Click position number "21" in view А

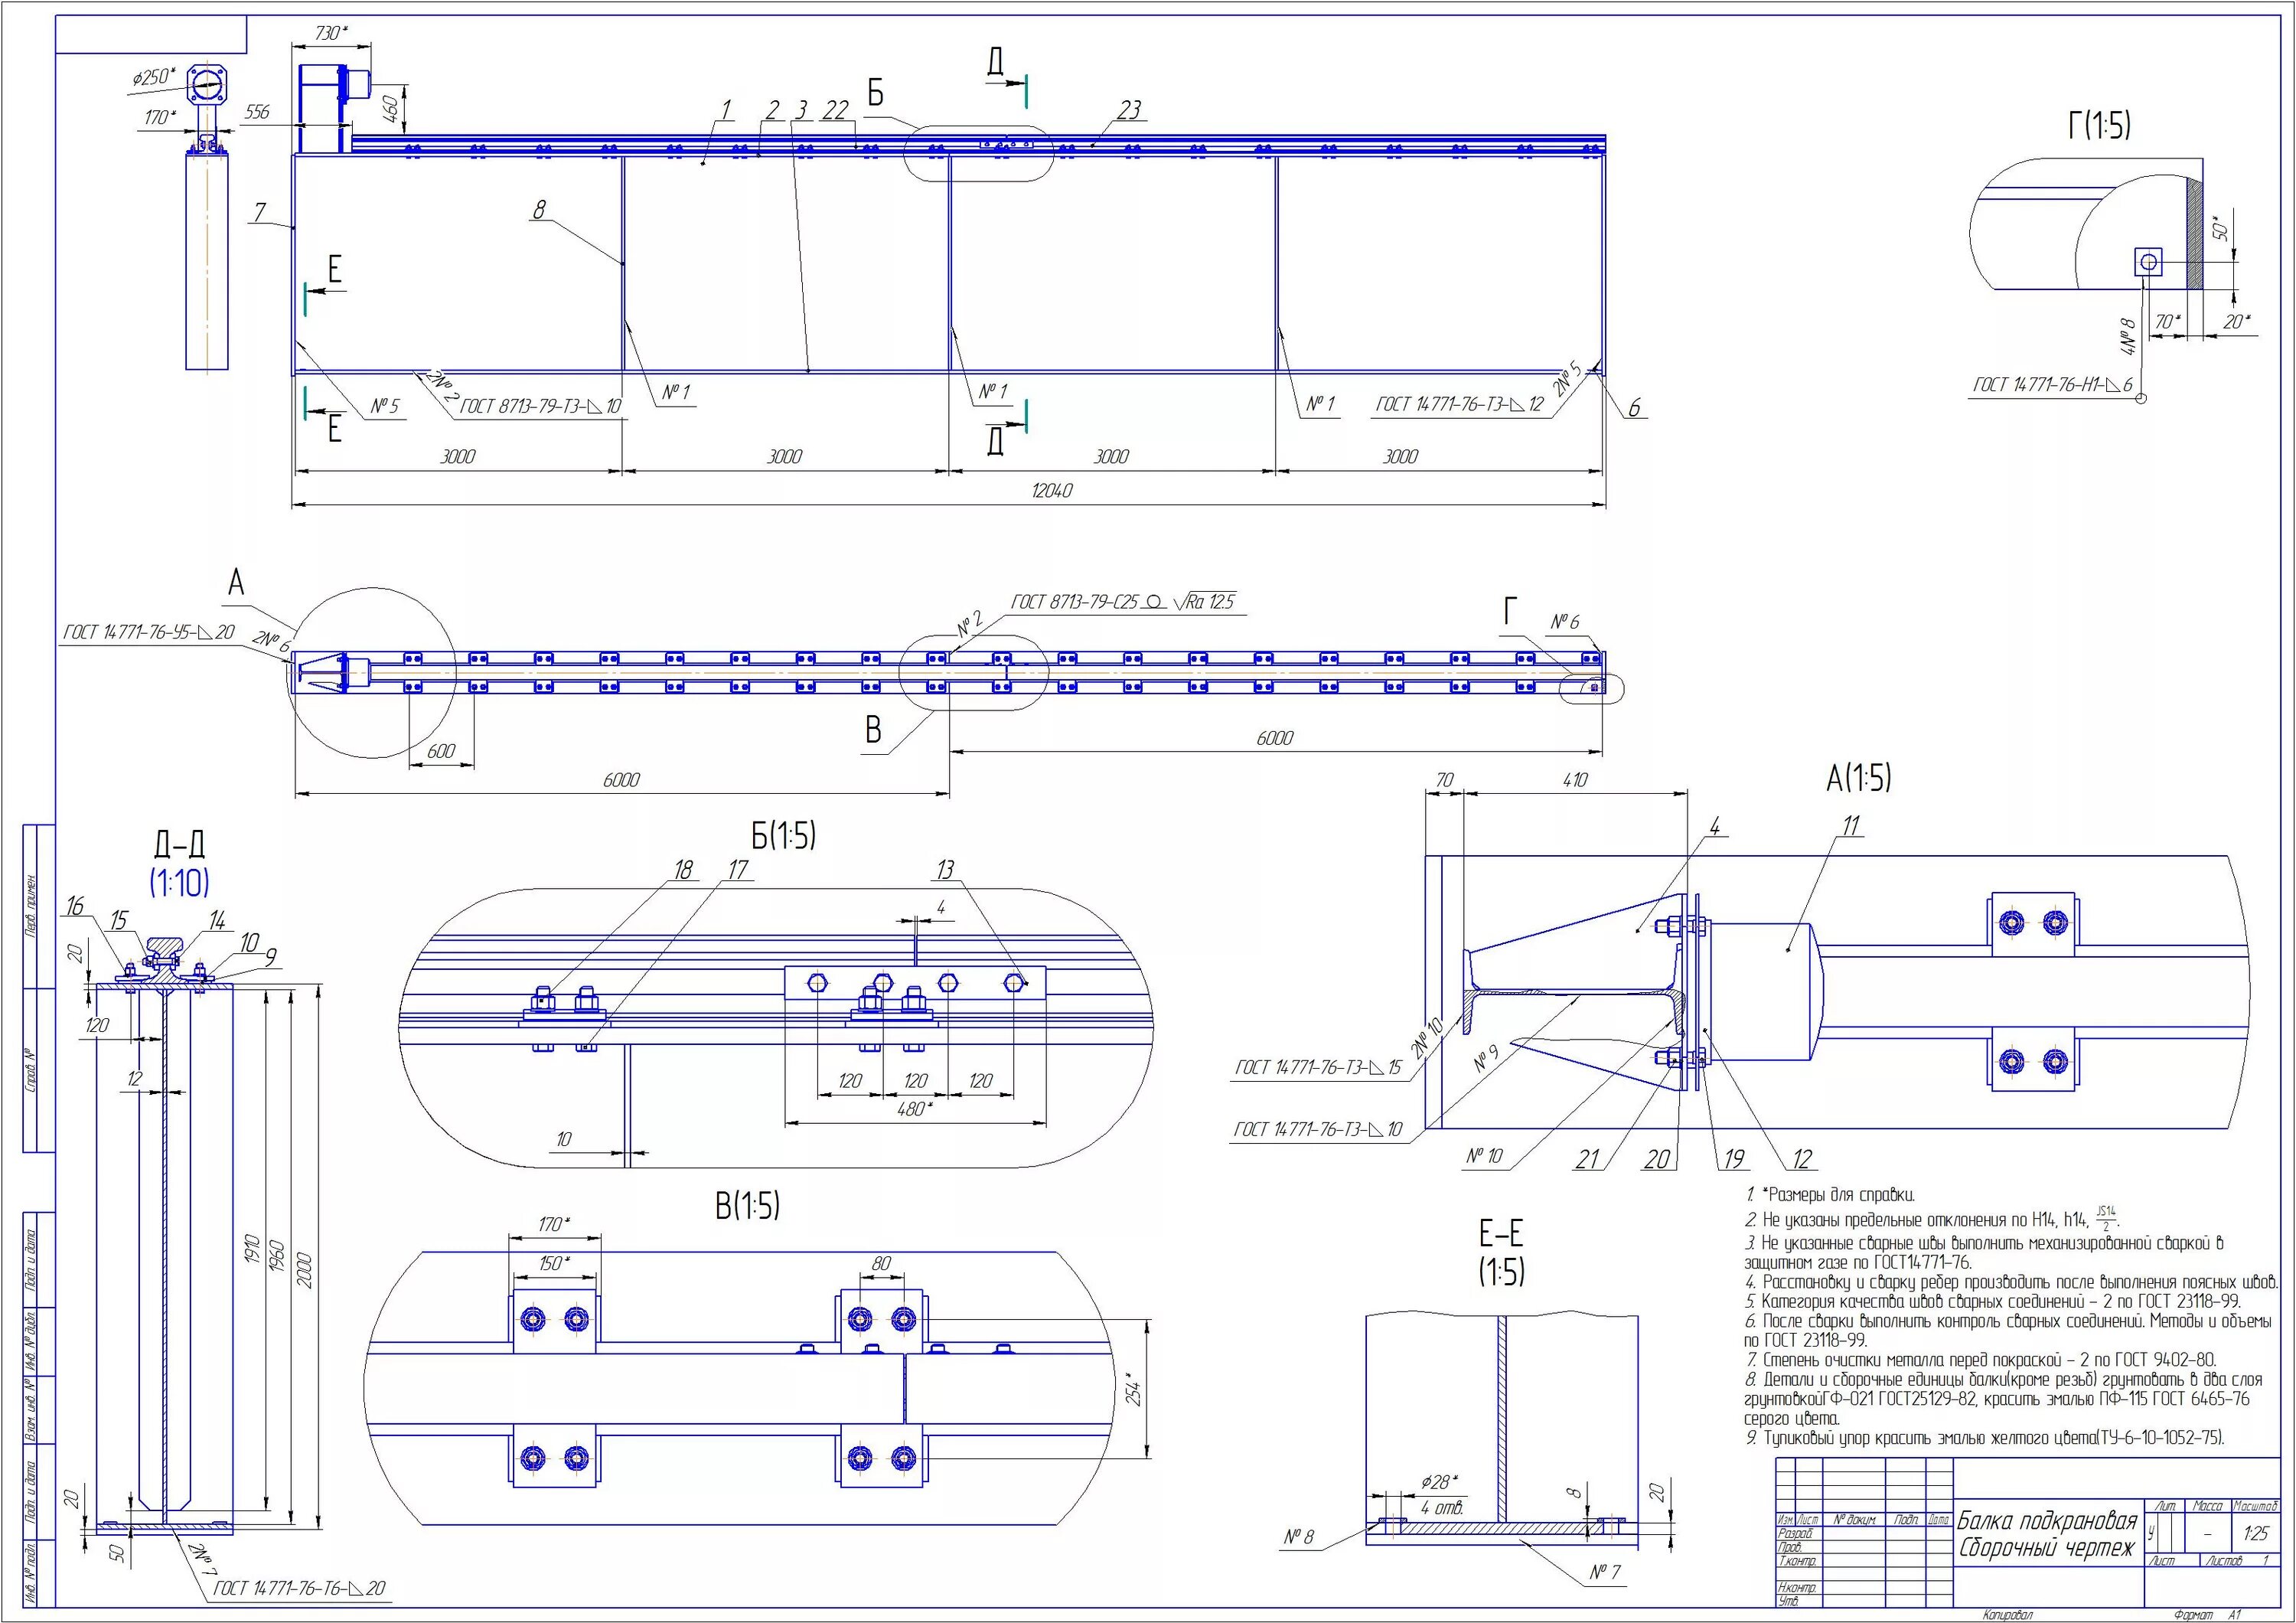(1588, 1159)
